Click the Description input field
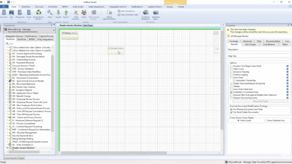This screenshot has width=292, height=164. point(259,53)
